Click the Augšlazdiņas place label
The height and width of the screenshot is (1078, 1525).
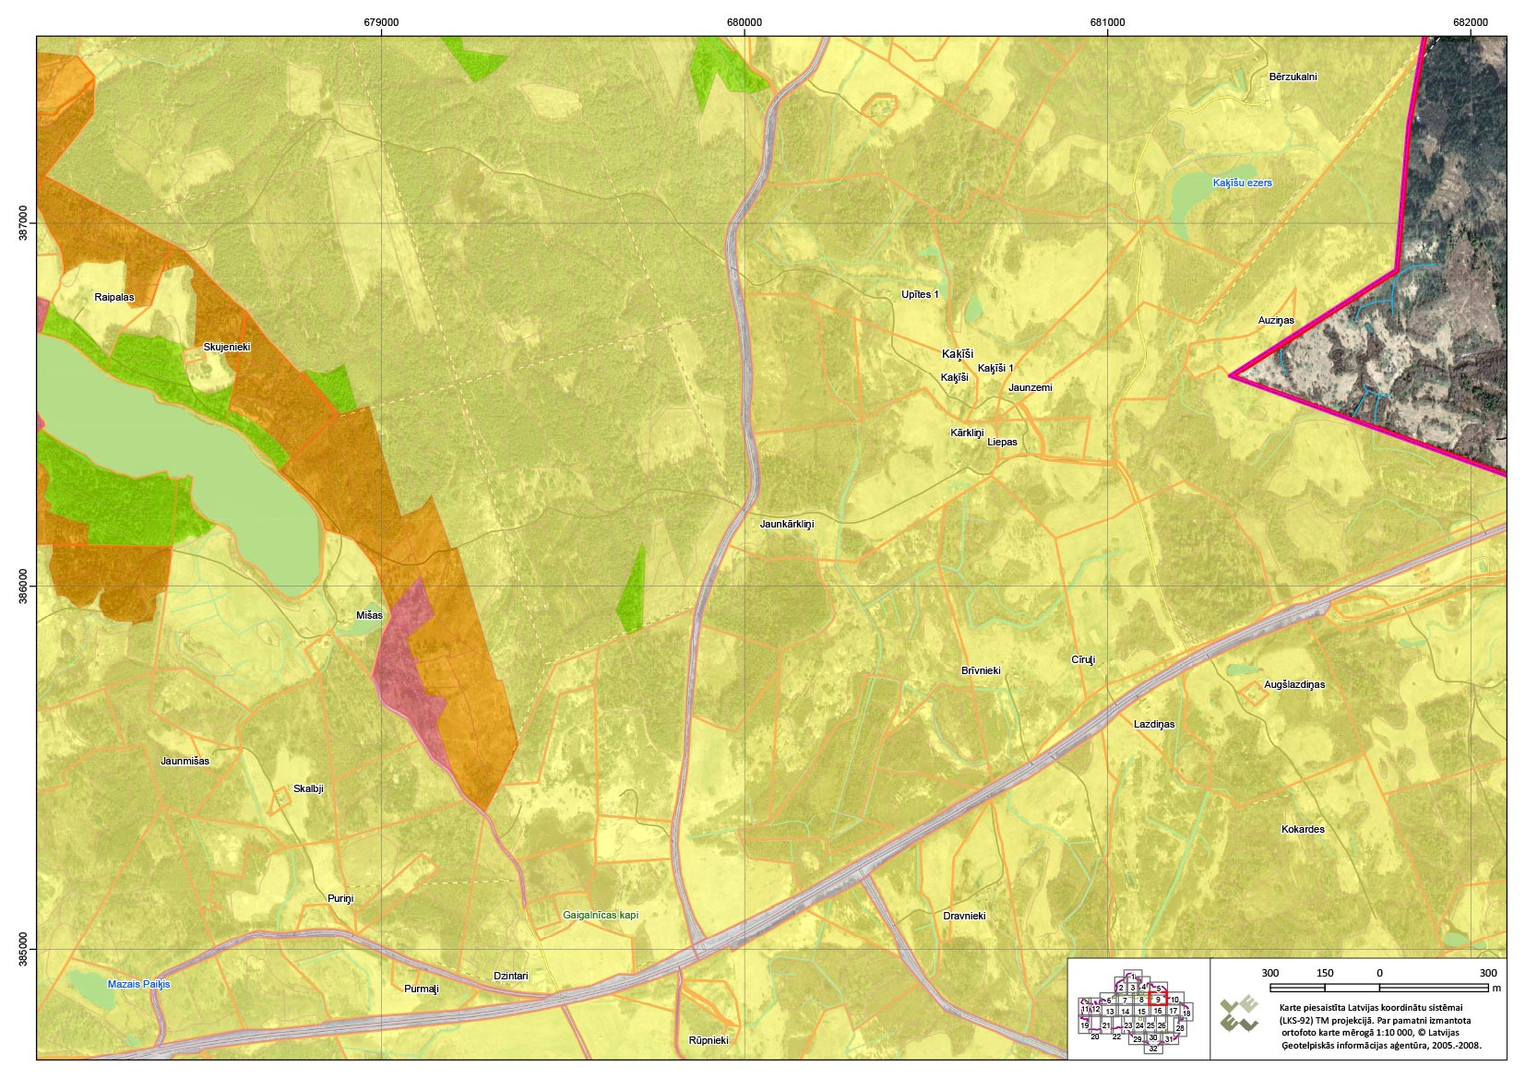click(1293, 684)
